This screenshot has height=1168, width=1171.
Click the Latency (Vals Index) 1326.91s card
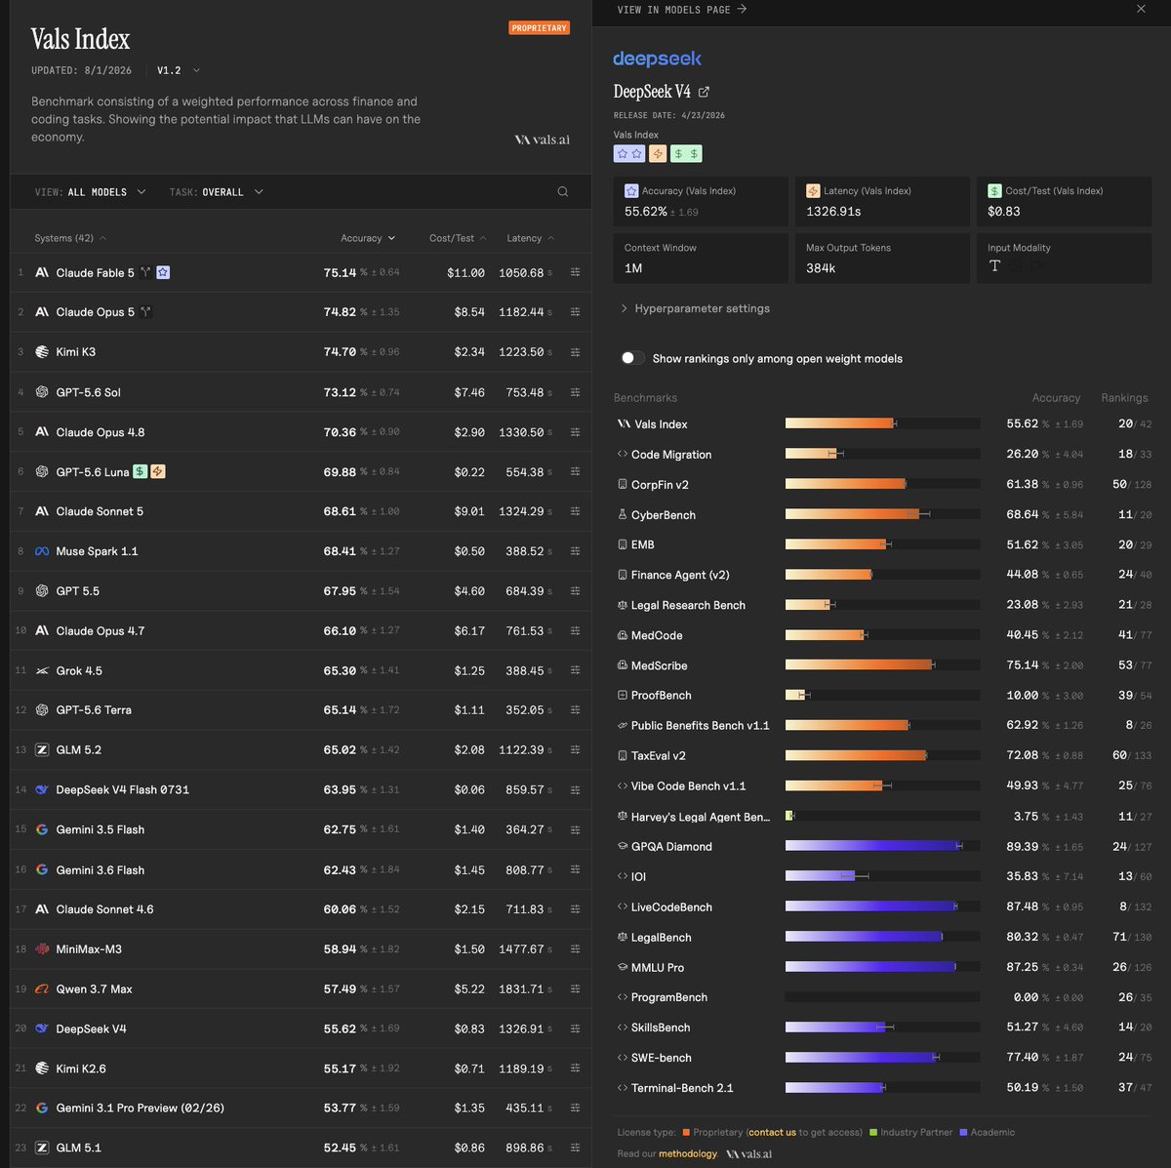882,201
